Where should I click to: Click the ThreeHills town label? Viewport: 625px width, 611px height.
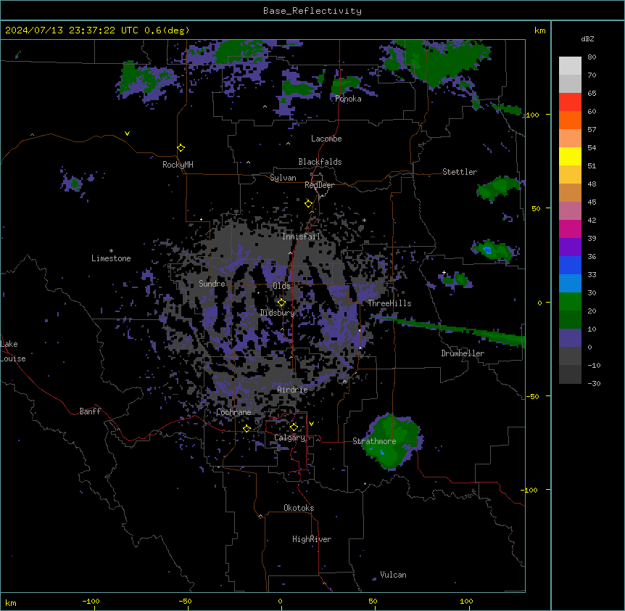tap(389, 303)
